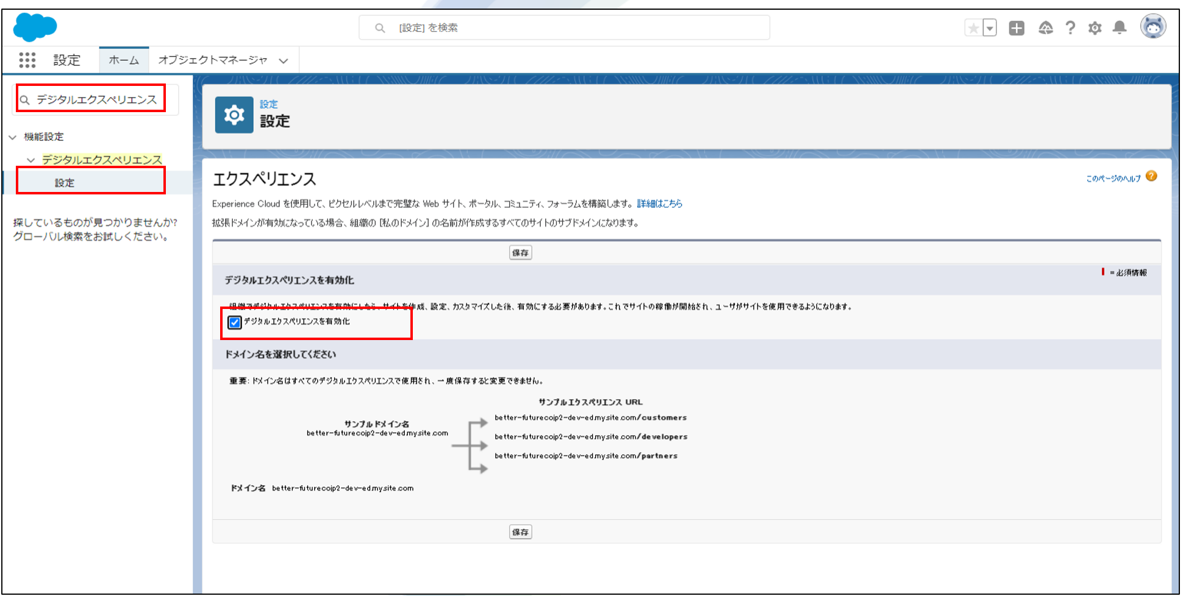Open the App Launcher grid icon
The width and height of the screenshot is (1183, 596).
click(27, 60)
